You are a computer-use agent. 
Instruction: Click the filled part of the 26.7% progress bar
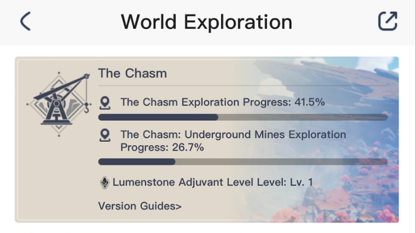point(137,162)
